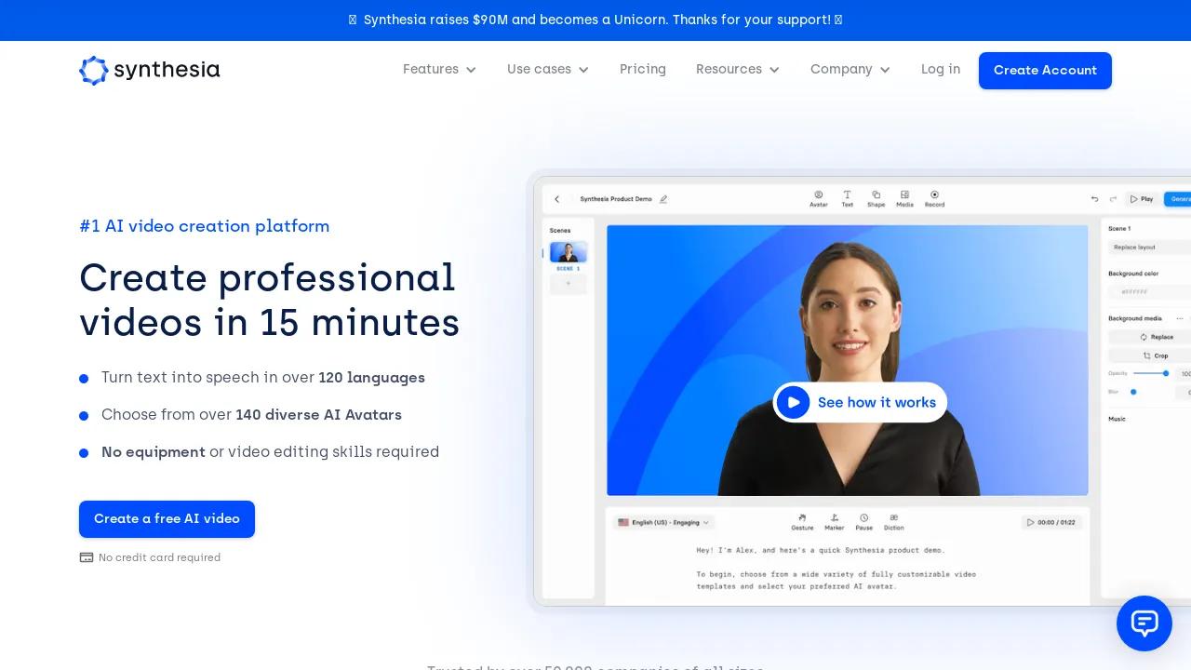This screenshot has height=670, width=1191.
Task: Select the Record tool in the editor
Action: (x=934, y=199)
